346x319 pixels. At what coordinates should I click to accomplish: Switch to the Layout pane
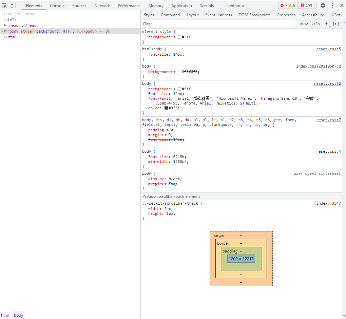[193, 15]
